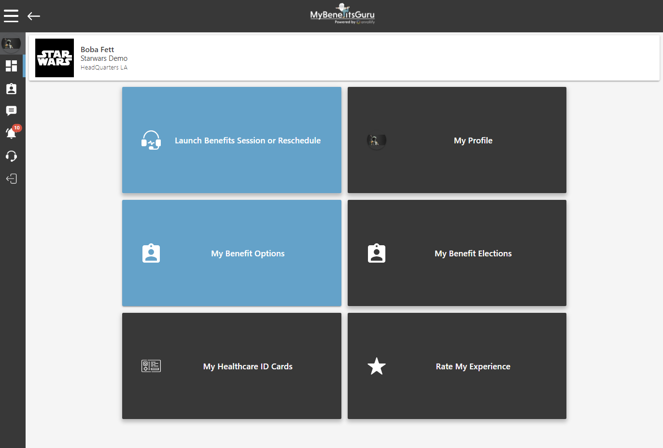Screen dimensions: 663x448
Task: Open the My Benefit Options tile
Action: 232,253
